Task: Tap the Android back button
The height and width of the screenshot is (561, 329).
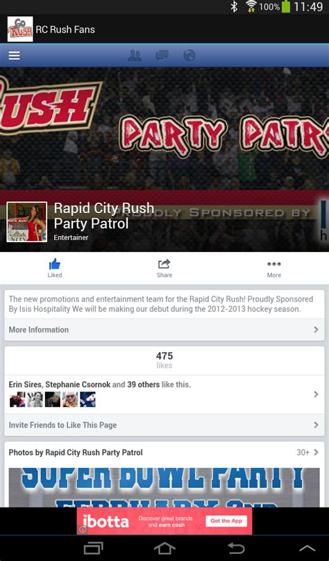Action: pyautogui.click(x=236, y=548)
